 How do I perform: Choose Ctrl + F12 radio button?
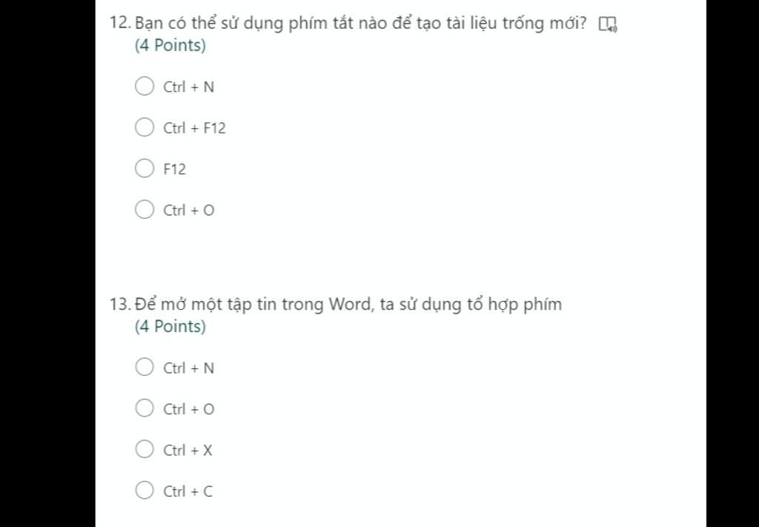(145, 127)
